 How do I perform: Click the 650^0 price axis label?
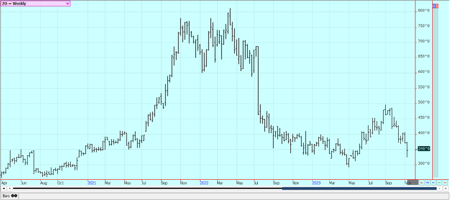pyautogui.click(x=424, y=56)
